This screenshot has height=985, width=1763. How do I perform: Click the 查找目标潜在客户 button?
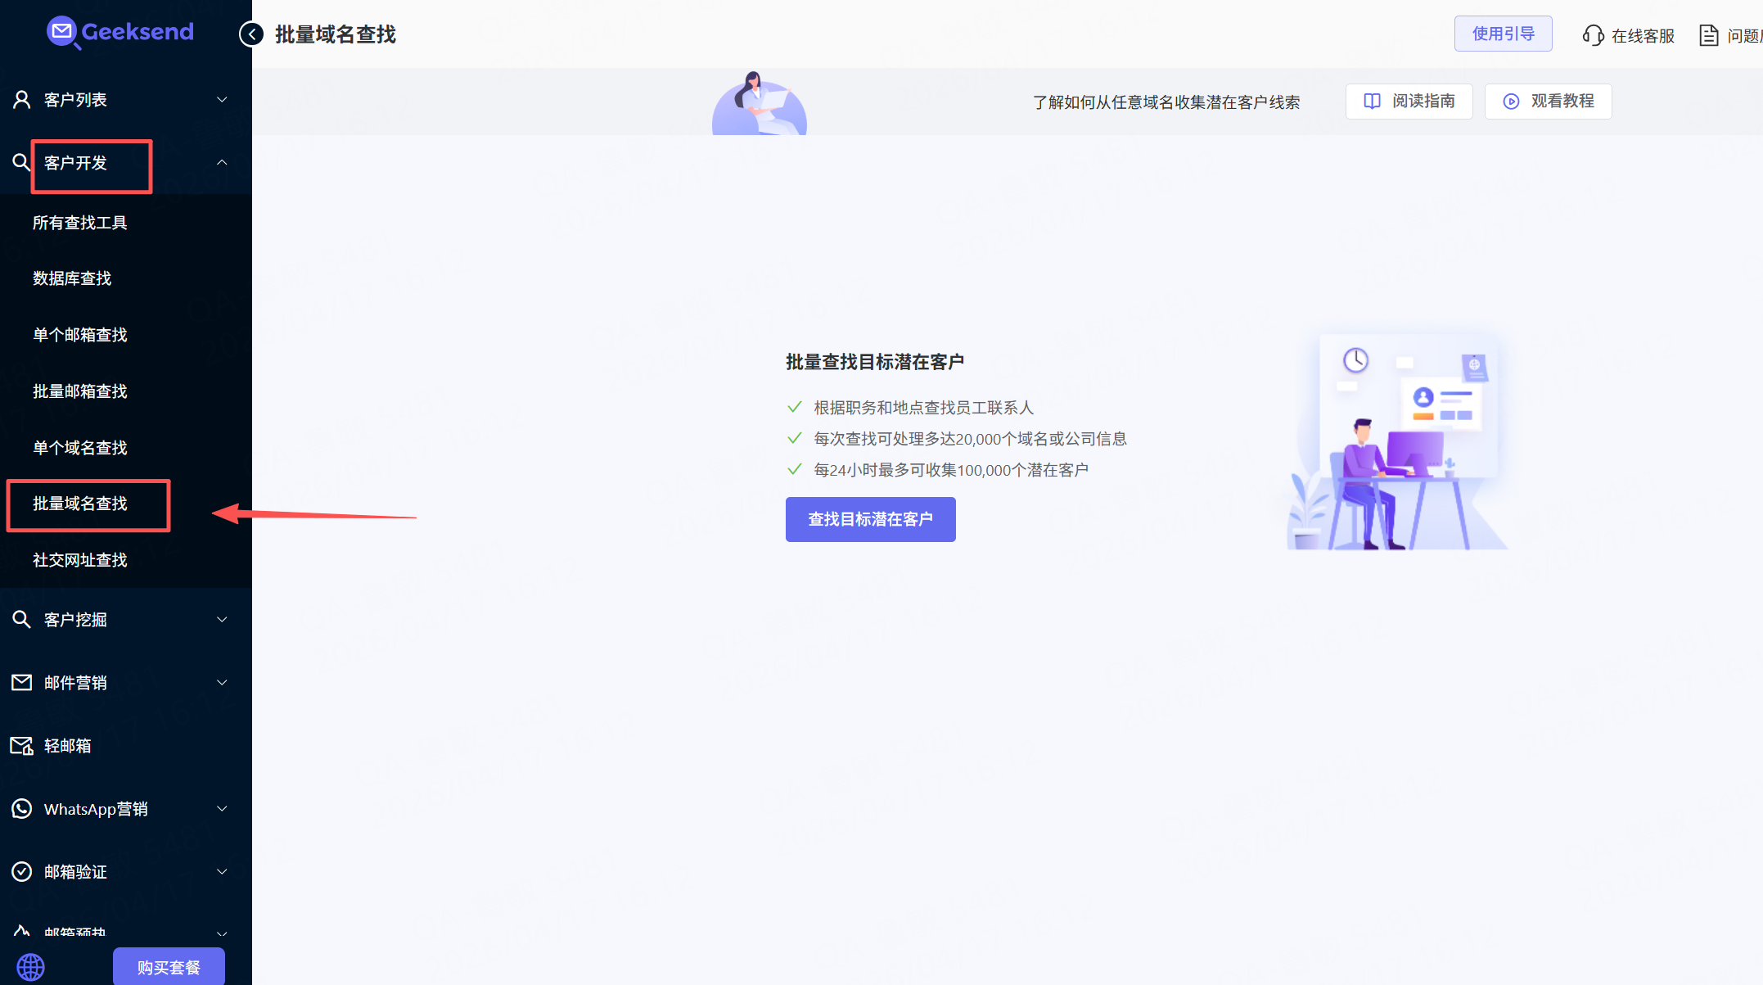870,519
